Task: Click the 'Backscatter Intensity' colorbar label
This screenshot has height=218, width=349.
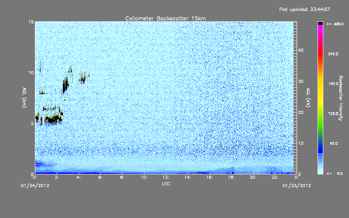Action: [x=341, y=98]
